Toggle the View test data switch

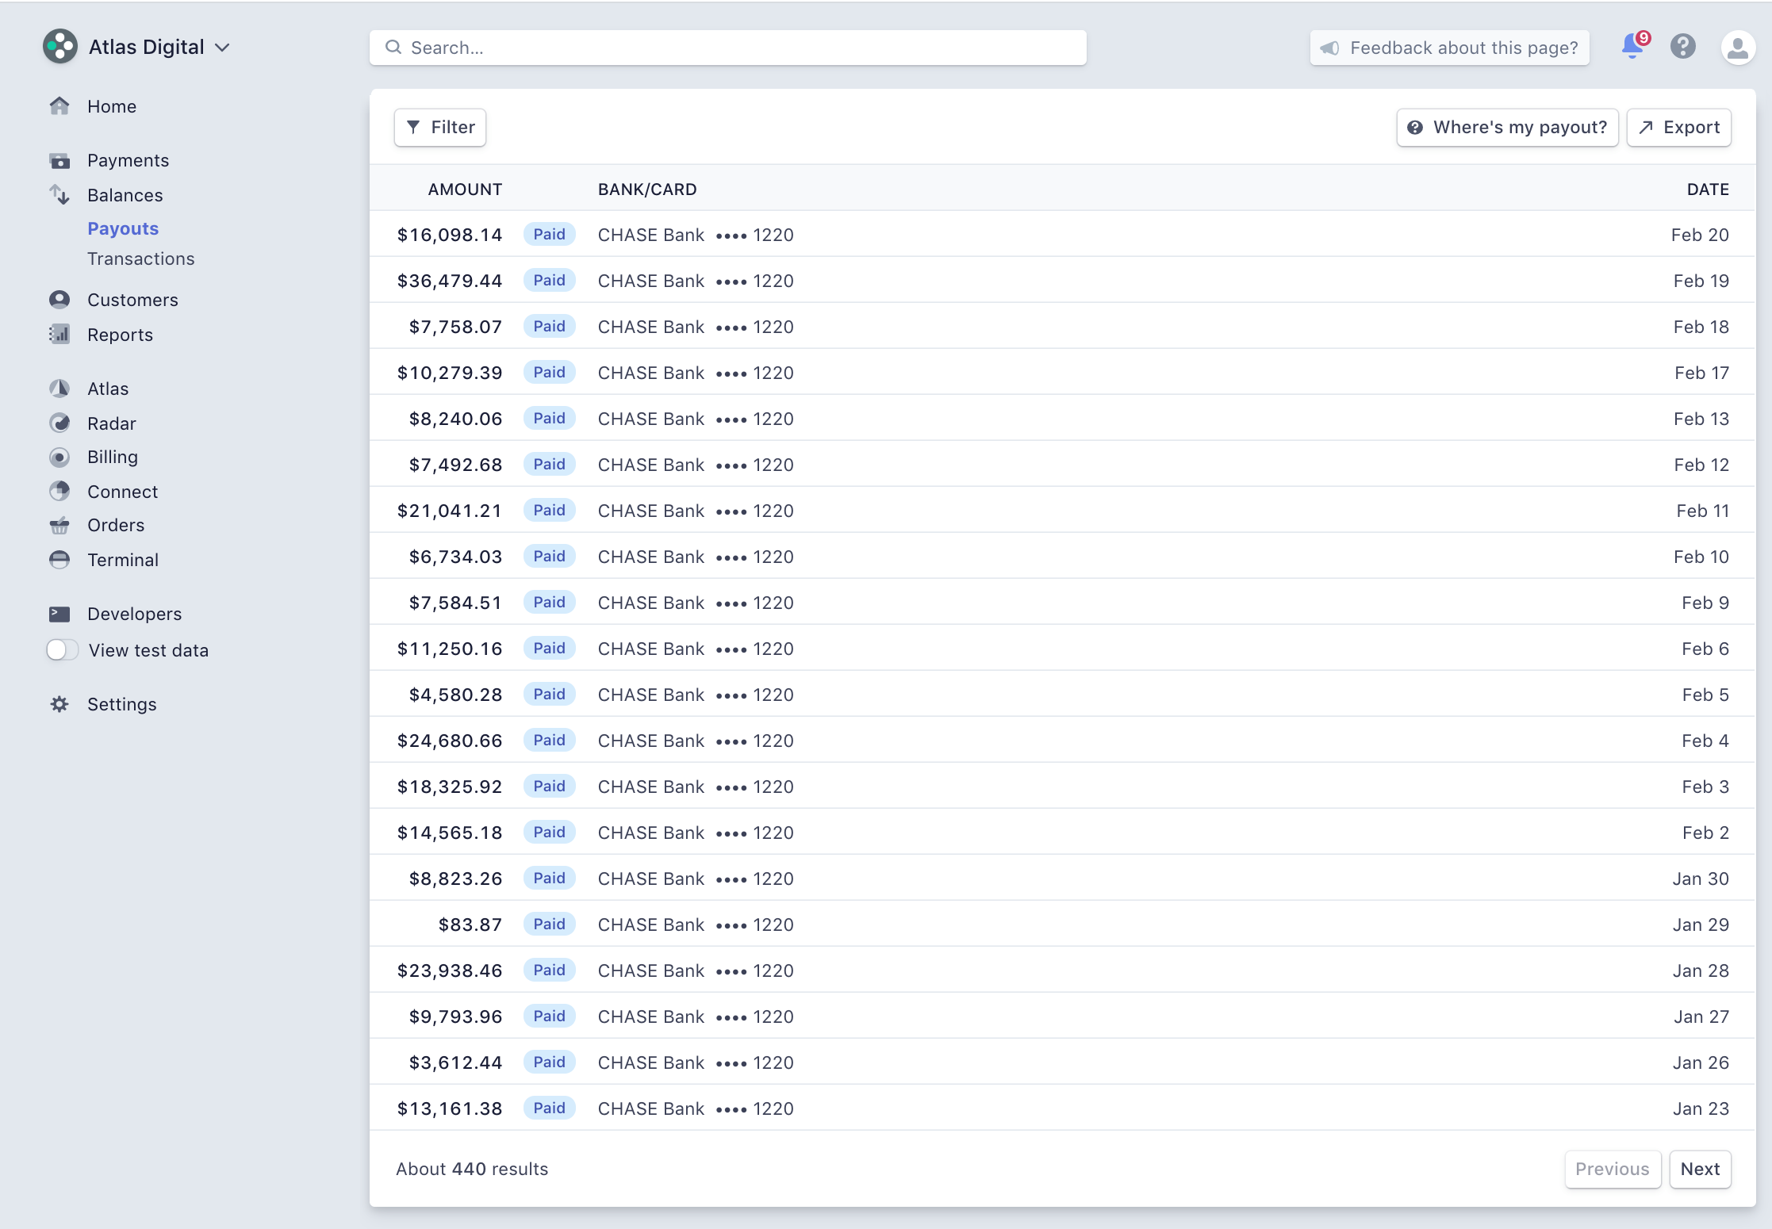tap(62, 650)
